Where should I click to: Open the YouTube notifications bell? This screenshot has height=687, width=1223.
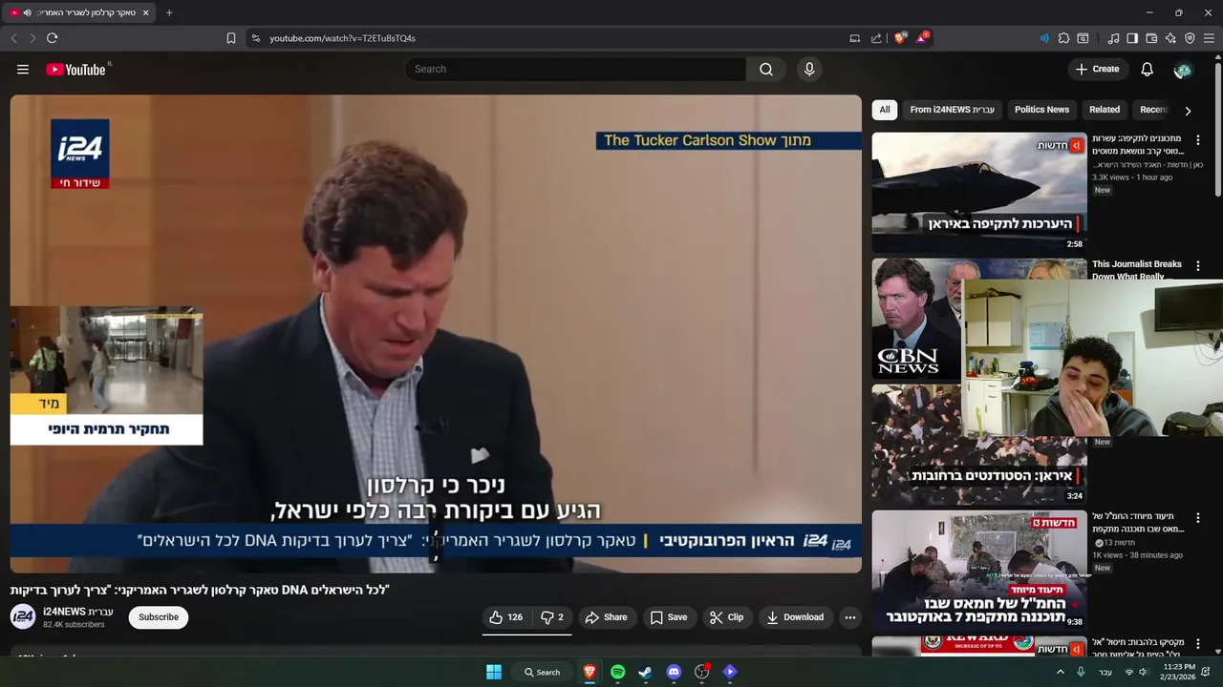1148,70
